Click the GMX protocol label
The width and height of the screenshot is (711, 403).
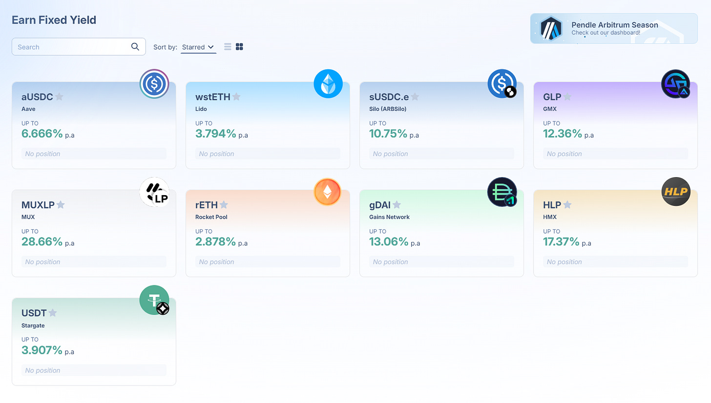[550, 109]
